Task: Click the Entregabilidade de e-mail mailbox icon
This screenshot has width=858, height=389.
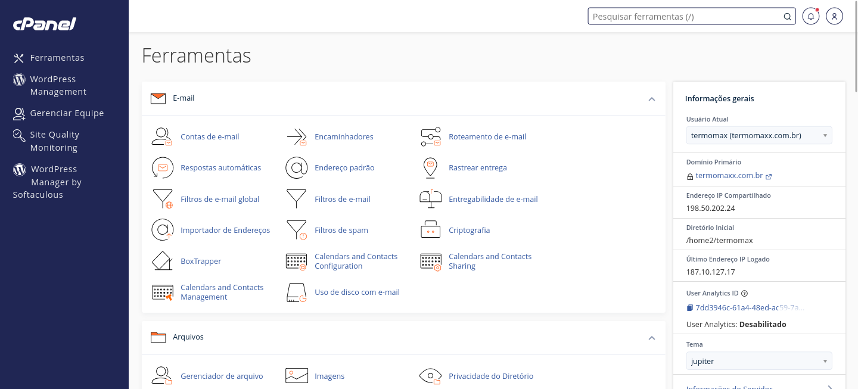Action: click(430, 199)
